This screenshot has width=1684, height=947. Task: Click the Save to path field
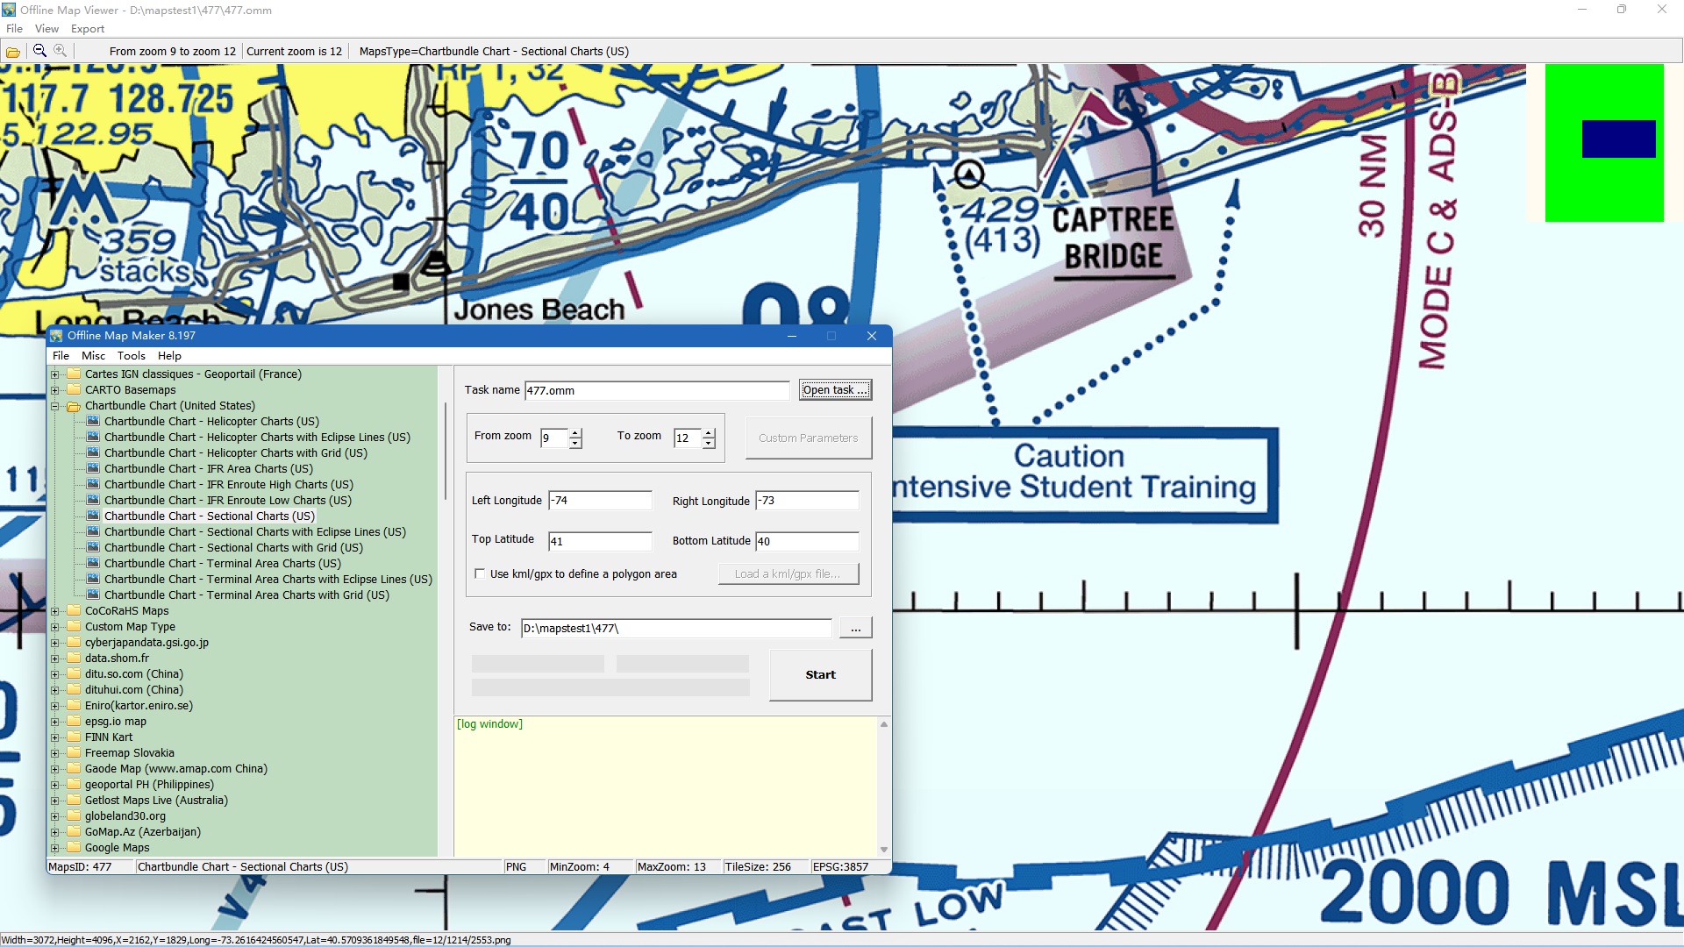(676, 628)
